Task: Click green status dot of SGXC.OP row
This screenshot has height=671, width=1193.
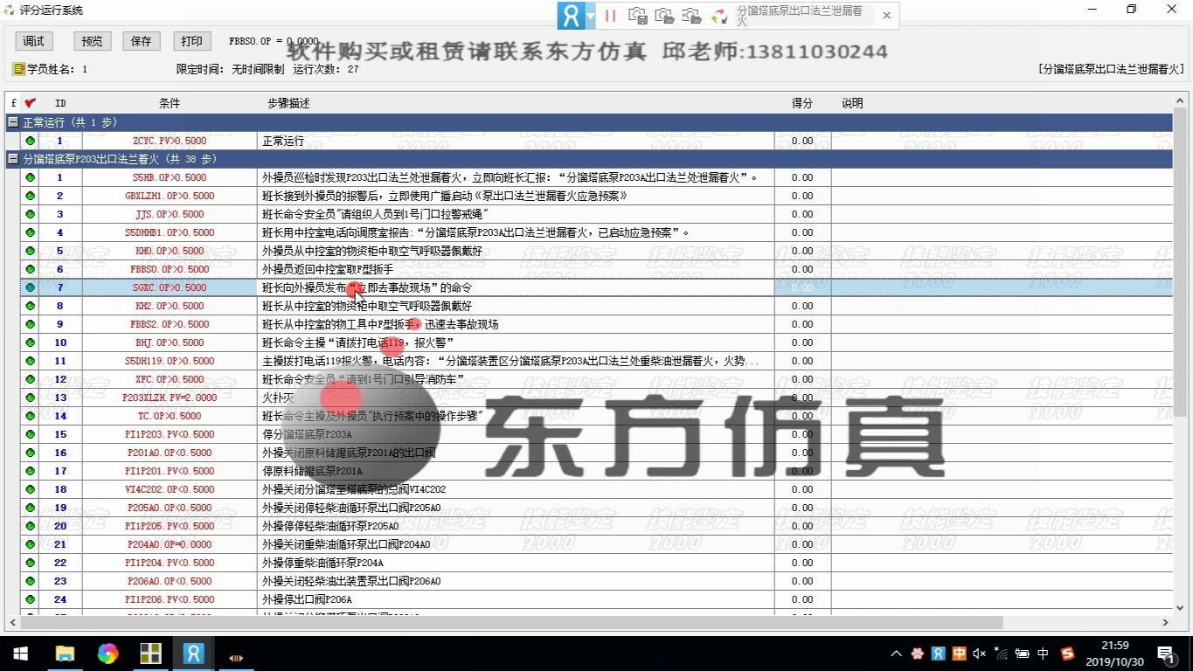Action: pyautogui.click(x=30, y=287)
